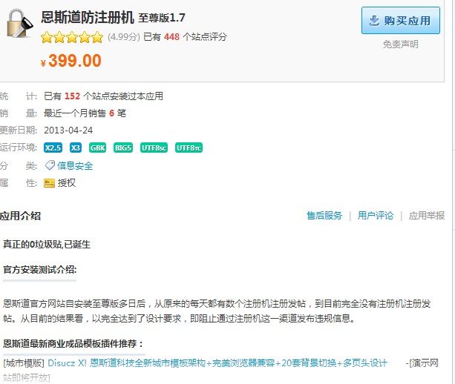The width and height of the screenshot is (455, 384).
Task: Click the UTF8tc encoding badge
Action: point(189,148)
